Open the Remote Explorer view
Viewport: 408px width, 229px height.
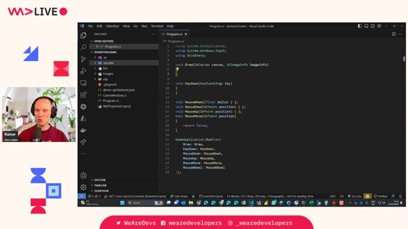tap(84, 83)
